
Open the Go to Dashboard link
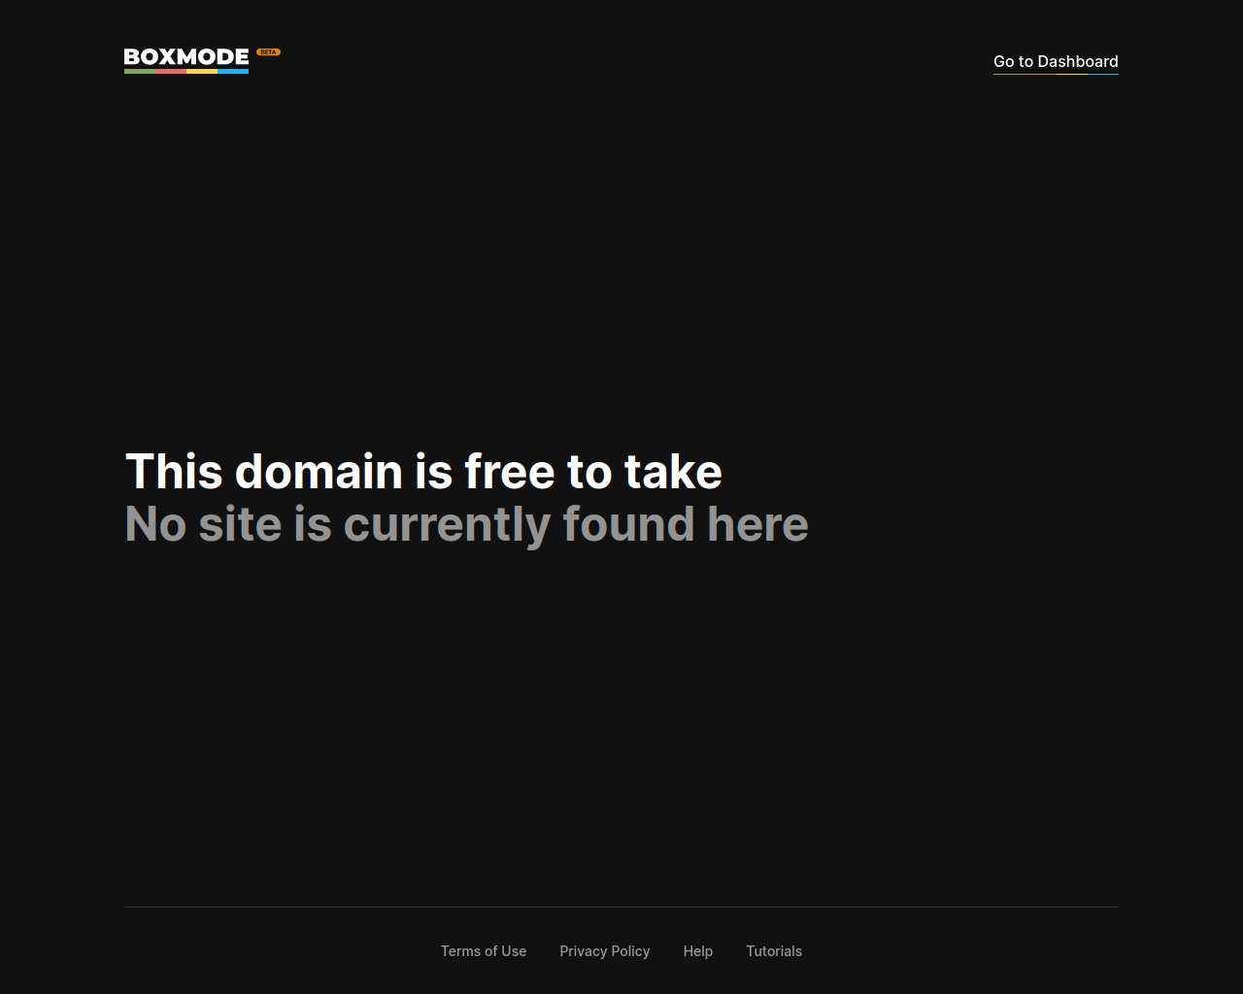[1056, 61]
